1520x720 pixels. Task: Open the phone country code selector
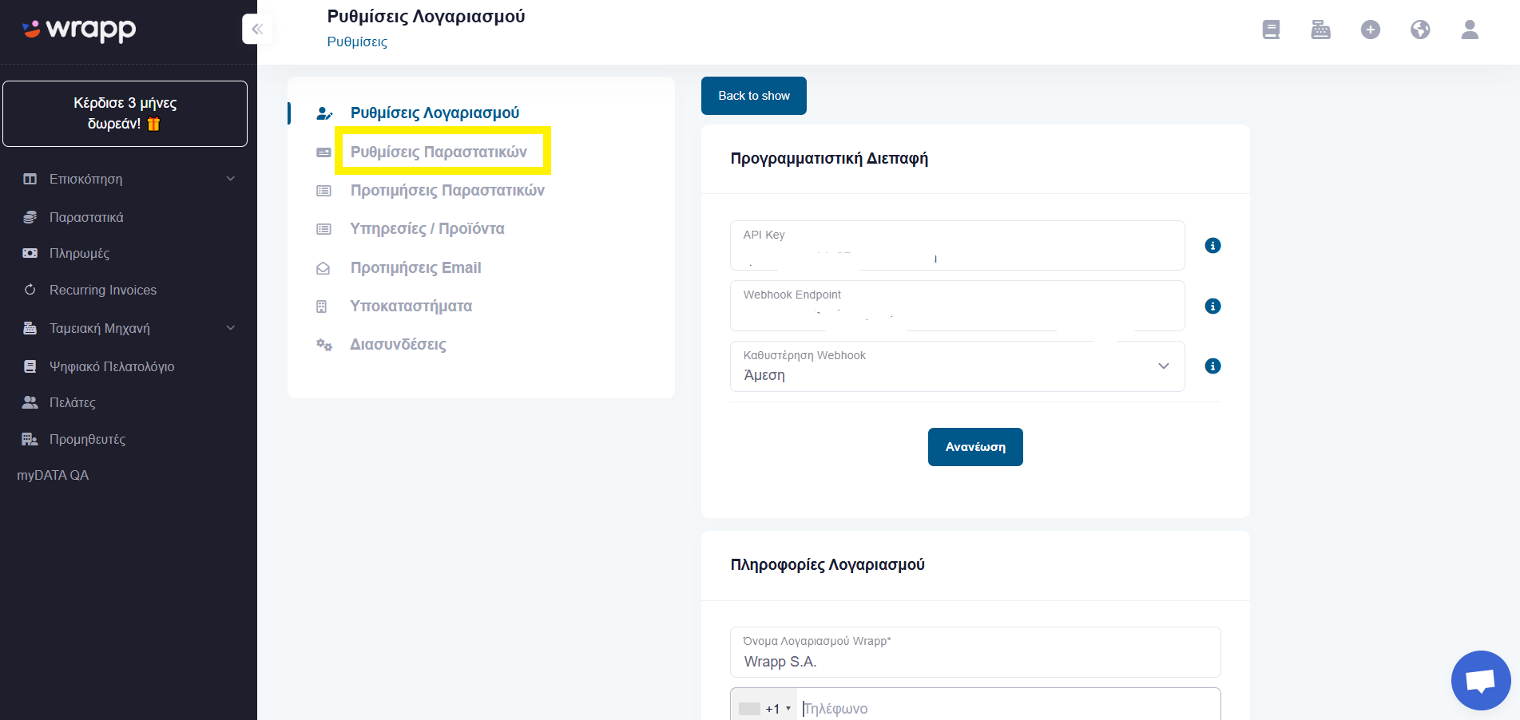(x=764, y=708)
